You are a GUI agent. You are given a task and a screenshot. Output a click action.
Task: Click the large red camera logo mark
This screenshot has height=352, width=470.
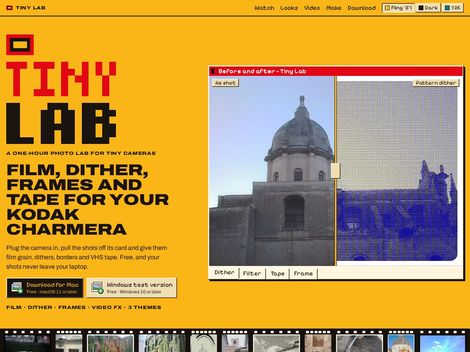click(x=20, y=45)
